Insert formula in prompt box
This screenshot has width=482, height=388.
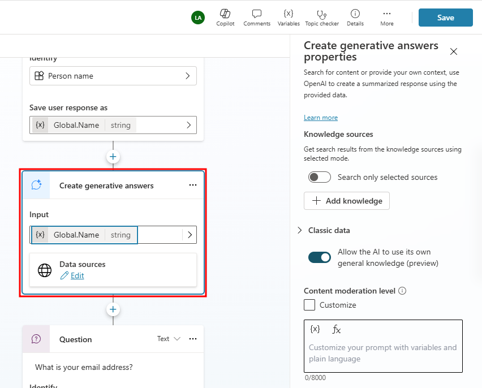(x=336, y=329)
